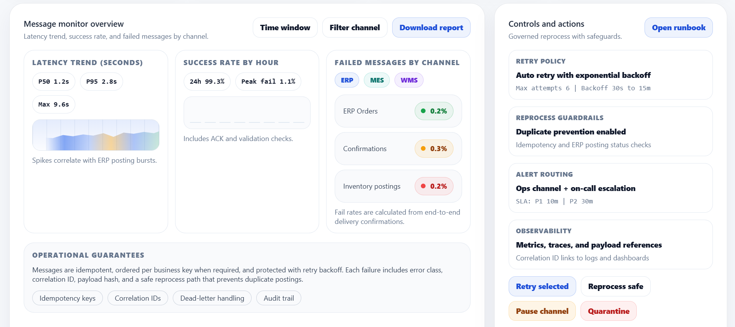Click the latency trend chart
This screenshot has height=327, width=735.
click(x=96, y=135)
